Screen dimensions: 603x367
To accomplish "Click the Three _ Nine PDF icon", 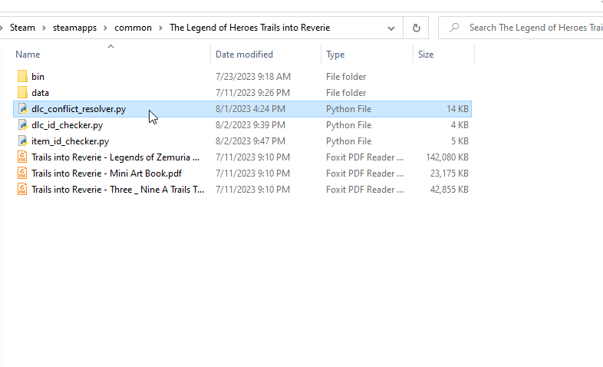I will [22, 190].
